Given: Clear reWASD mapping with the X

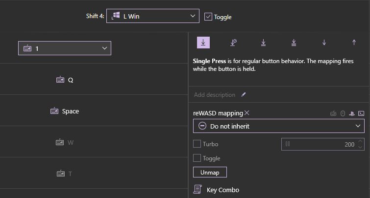Looking at the screenshot, I should [247, 113].
